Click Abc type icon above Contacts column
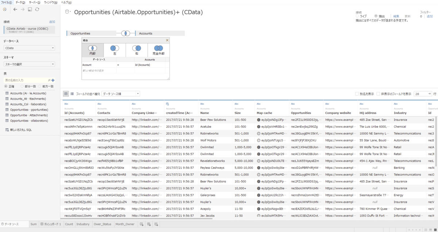The width and height of the screenshot is (438, 232). [x=99, y=104]
